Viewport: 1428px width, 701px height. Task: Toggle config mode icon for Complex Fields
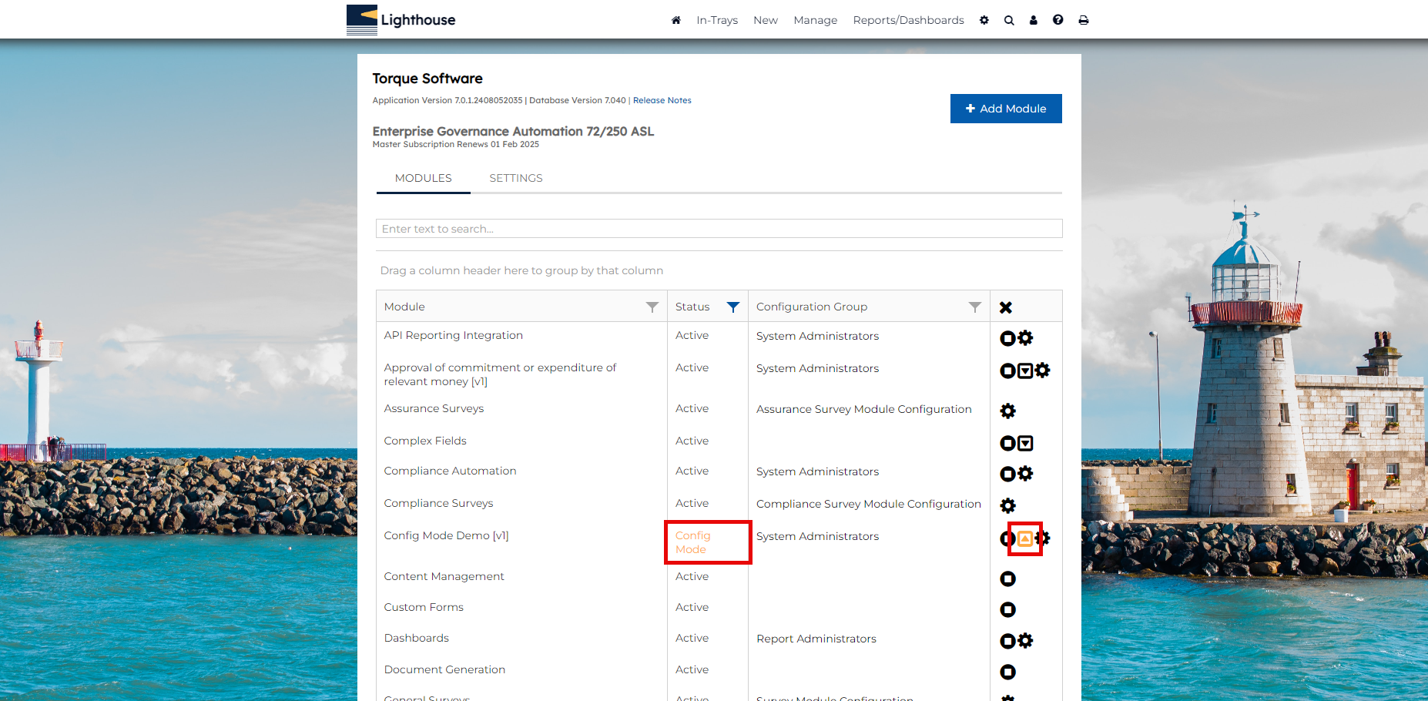[x=1025, y=443]
